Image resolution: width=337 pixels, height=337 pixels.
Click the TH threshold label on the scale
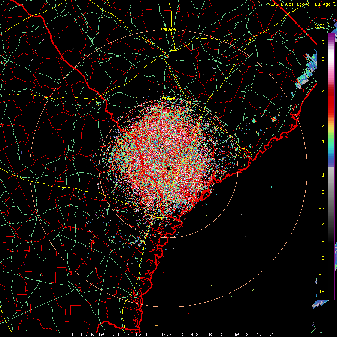coord(322,292)
